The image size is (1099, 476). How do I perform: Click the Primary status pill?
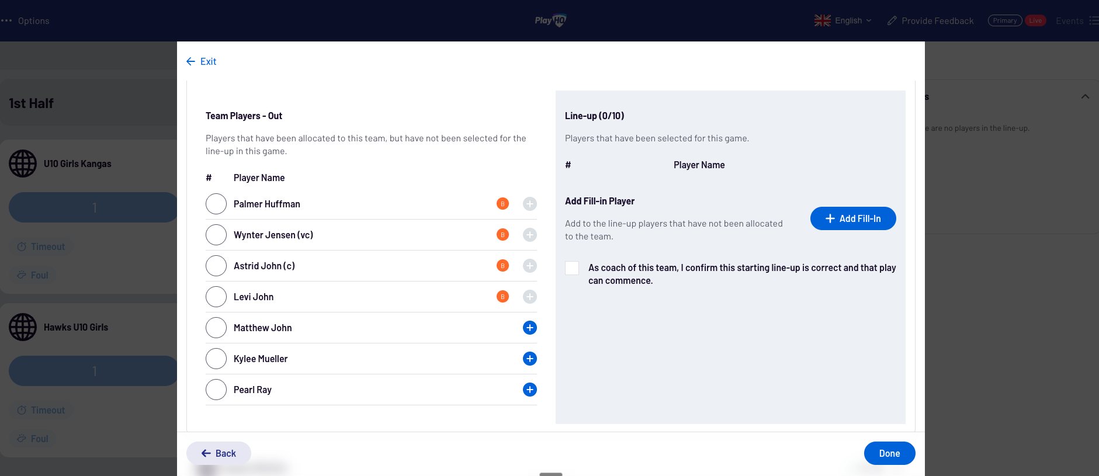[x=1005, y=20]
